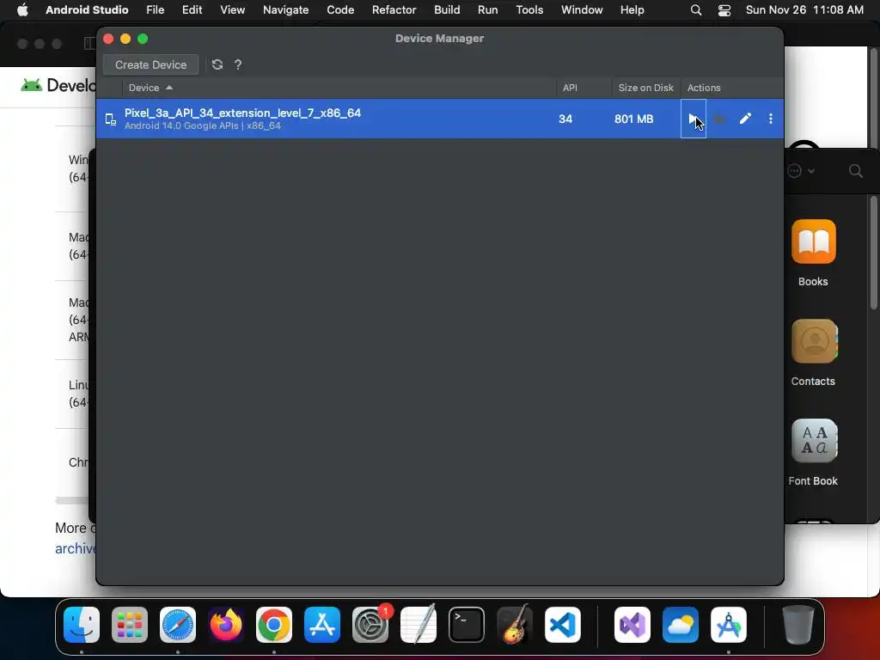Viewport: 880px width, 660px height.
Task: Open Control Center in menu bar
Action: (724, 10)
